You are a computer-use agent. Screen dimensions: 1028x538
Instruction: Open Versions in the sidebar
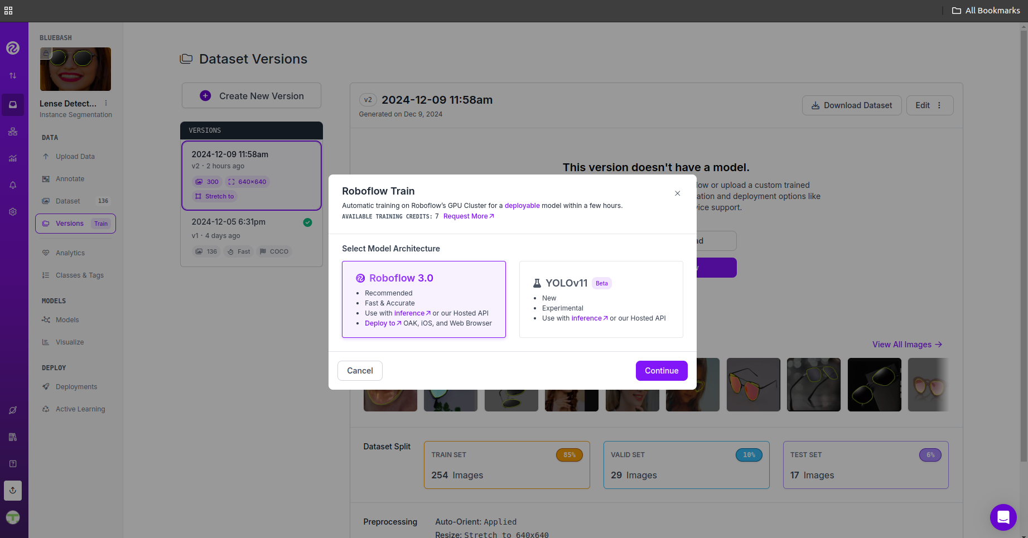point(75,224)
